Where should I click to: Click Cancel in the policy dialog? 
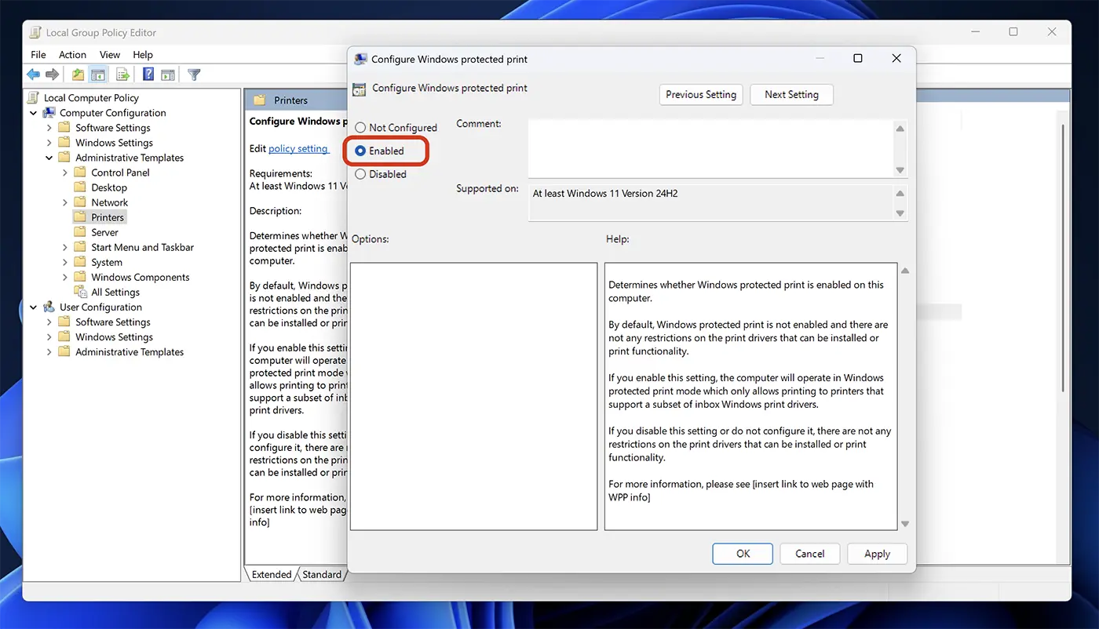pyautogui.click(x=809, y=554)
